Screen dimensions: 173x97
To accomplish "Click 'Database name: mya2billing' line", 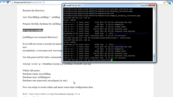I will click(36, 74).
